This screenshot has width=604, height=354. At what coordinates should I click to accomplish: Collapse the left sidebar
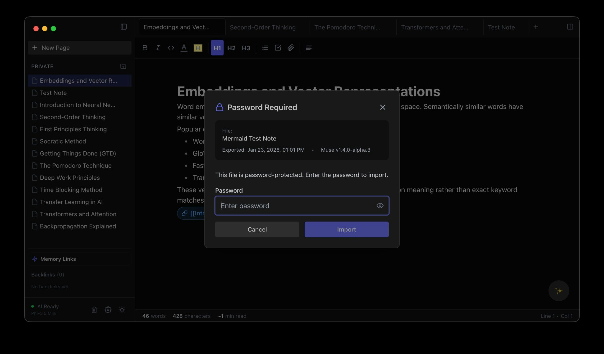pyautogui.click(x=124, y=27)
